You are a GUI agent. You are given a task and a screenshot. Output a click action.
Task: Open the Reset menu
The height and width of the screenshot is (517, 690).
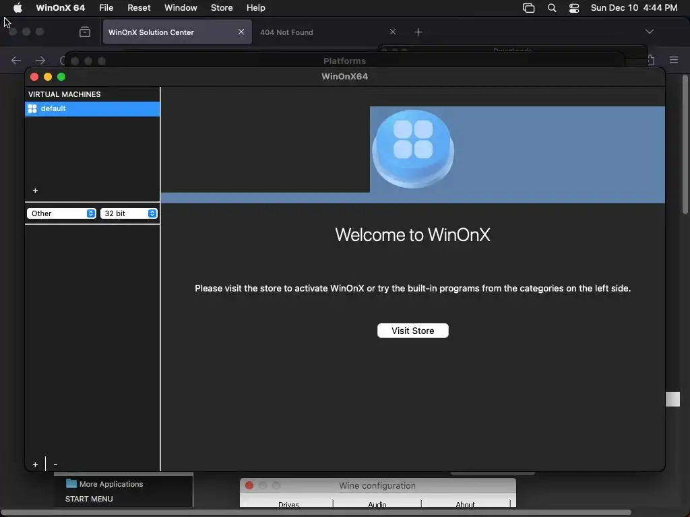[139, 8]
